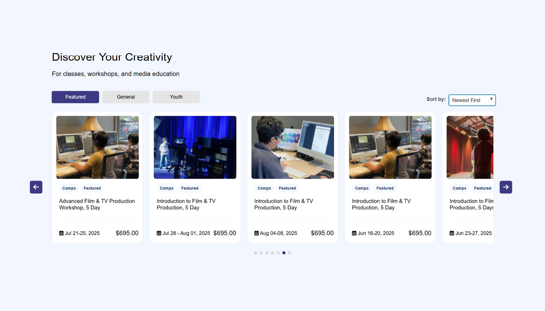Click red curtain thumbnail on Jun 23-27 card
The height and width of the screenshot is (311, 545).
pyautogui.click(x=470, y=147)
